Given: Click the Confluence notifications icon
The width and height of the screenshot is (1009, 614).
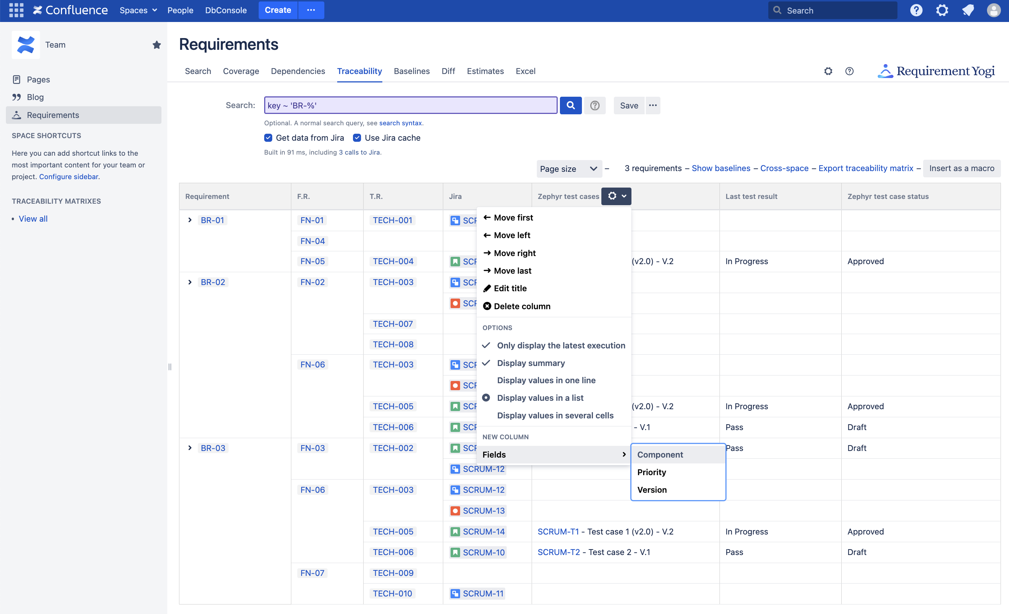Looking at the screenshot, I should pyautogui.click(x=968, y=10).
